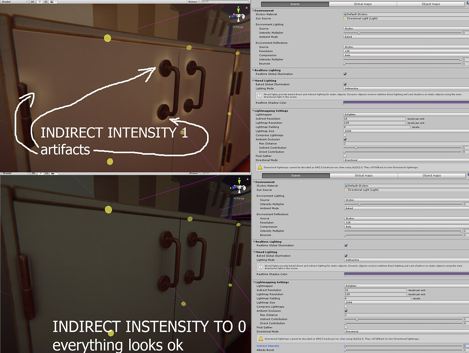
Task: Toggle 2D view mode in the Scene toolbar
Action: tap(33, 1)
